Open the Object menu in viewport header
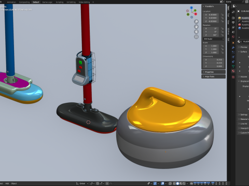Screen dimensions: 249x186 [x=14, y=183]
